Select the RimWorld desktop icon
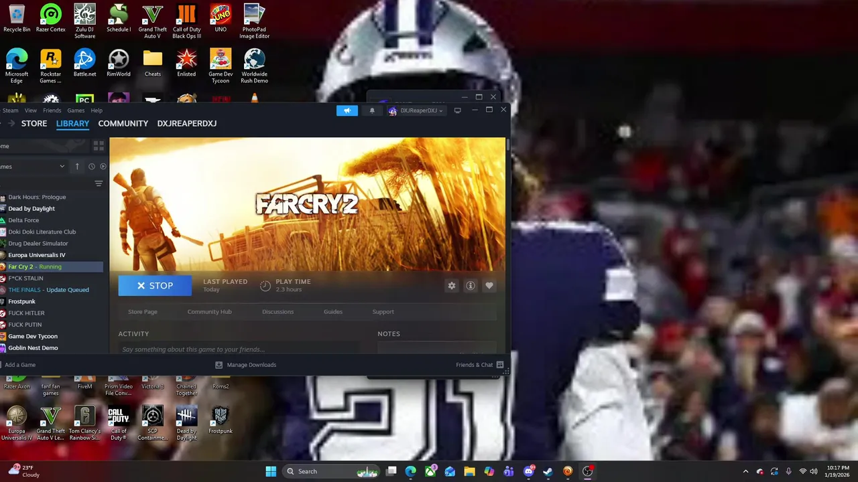Screen dimensions: 858x482 coord(119,64)
